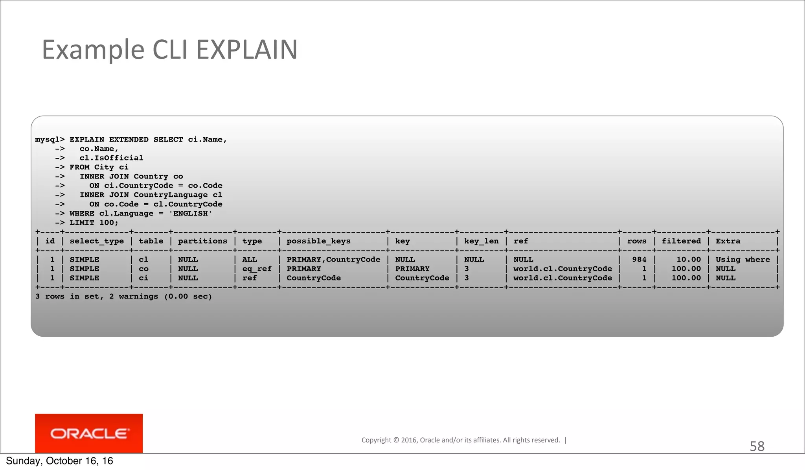Click the 'mysql> EXPLAIN EXTENDED SELECT ci.Name,' line

131,140
